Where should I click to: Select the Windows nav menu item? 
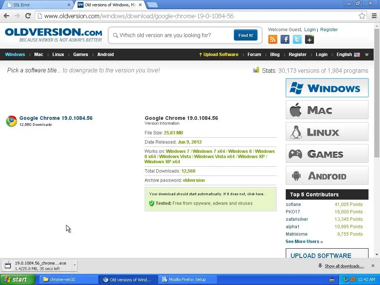click(x=15, y=55)
